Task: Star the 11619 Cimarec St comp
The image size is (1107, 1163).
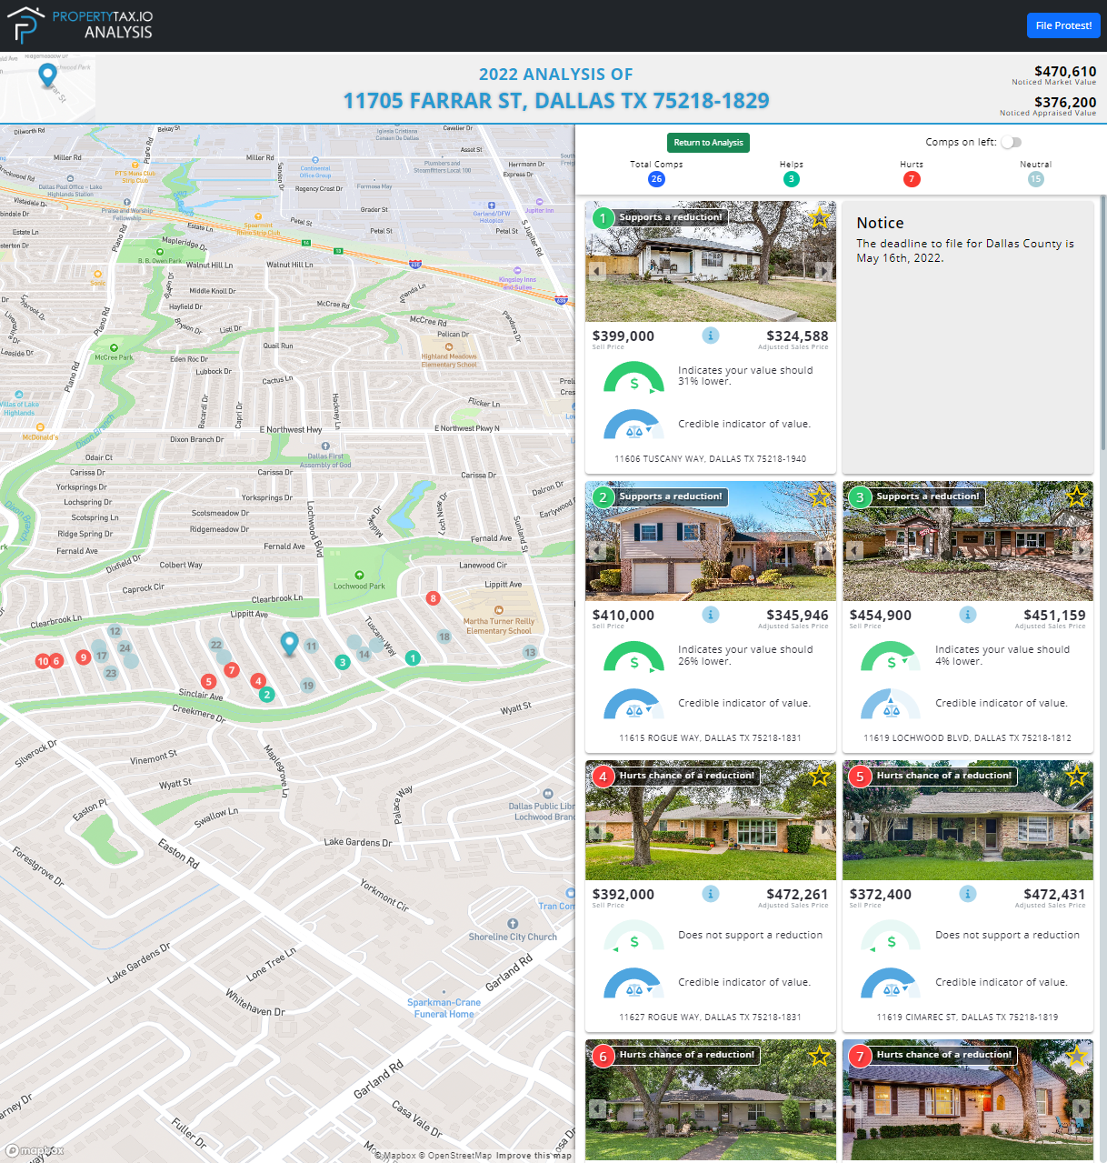Action: pos(1077,776)
